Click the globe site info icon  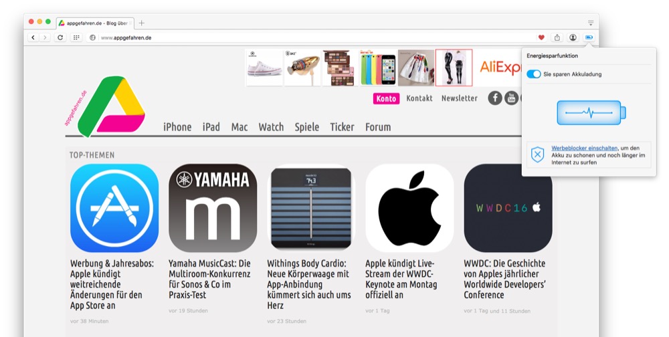point(92,37)
